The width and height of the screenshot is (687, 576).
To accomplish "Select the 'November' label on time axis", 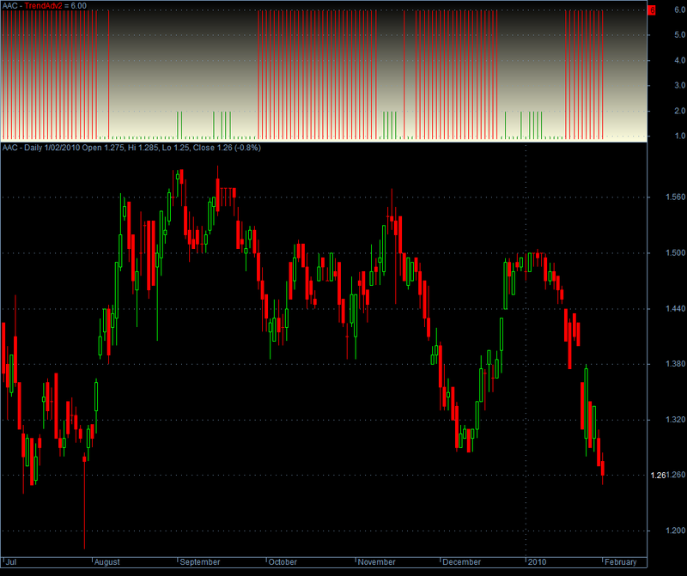I will [x=376, y=562].
